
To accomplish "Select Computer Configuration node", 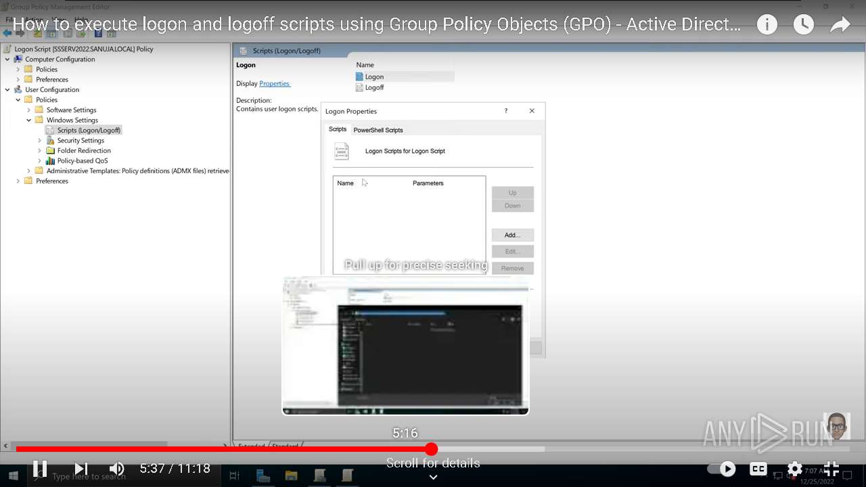I will [60, 59].
